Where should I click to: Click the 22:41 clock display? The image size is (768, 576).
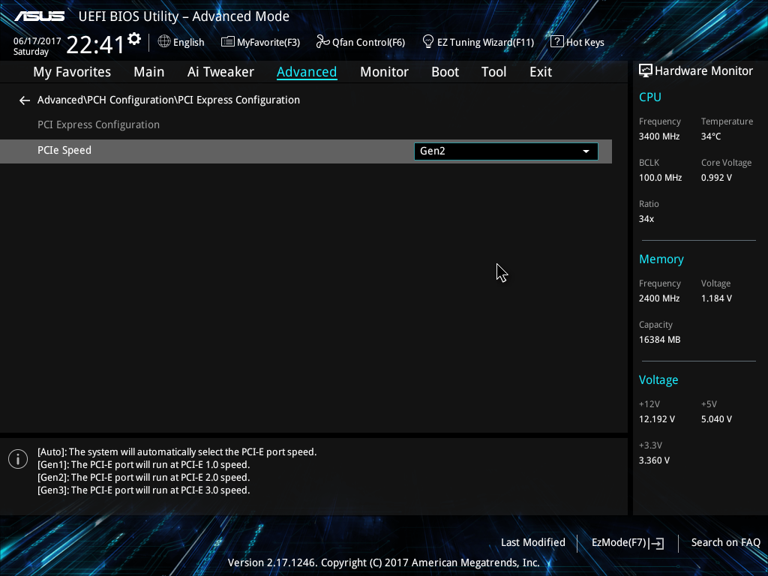(x=95, y=44)
